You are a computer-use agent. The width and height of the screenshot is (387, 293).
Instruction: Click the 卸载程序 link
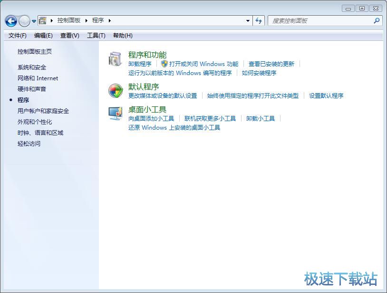tap(140, 64)
